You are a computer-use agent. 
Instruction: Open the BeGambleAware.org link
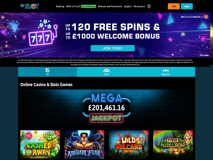pyautogui.click(x=192, y=17)
